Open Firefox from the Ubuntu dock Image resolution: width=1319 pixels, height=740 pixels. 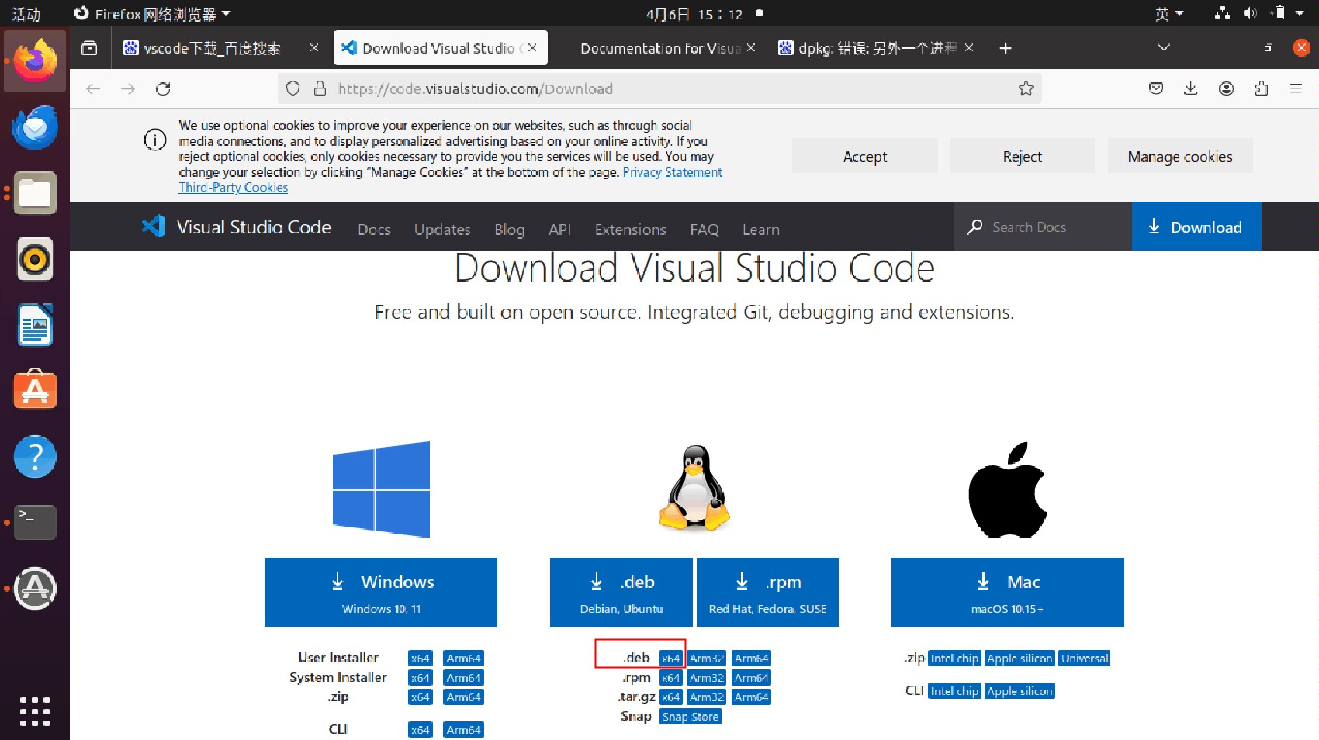[x=35, y=61]
